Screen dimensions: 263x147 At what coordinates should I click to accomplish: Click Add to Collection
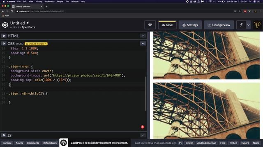click(206, 143)
